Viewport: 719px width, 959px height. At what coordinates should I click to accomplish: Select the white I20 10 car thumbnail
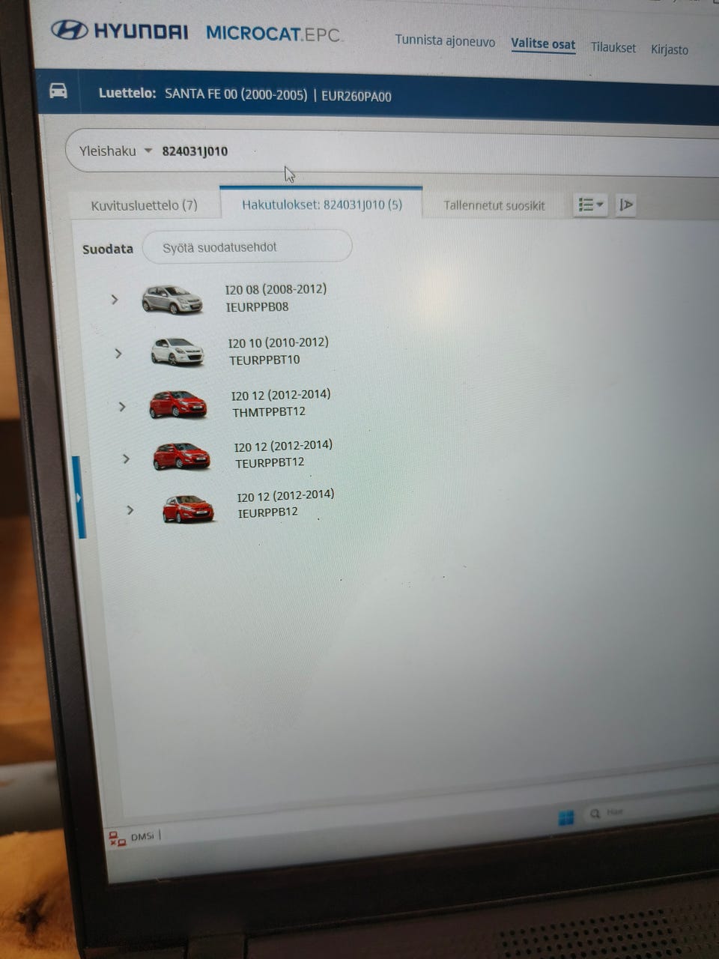[x=177, y=351]
